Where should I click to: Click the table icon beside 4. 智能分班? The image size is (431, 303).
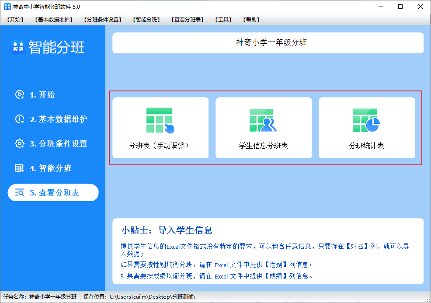click(20, 168)
